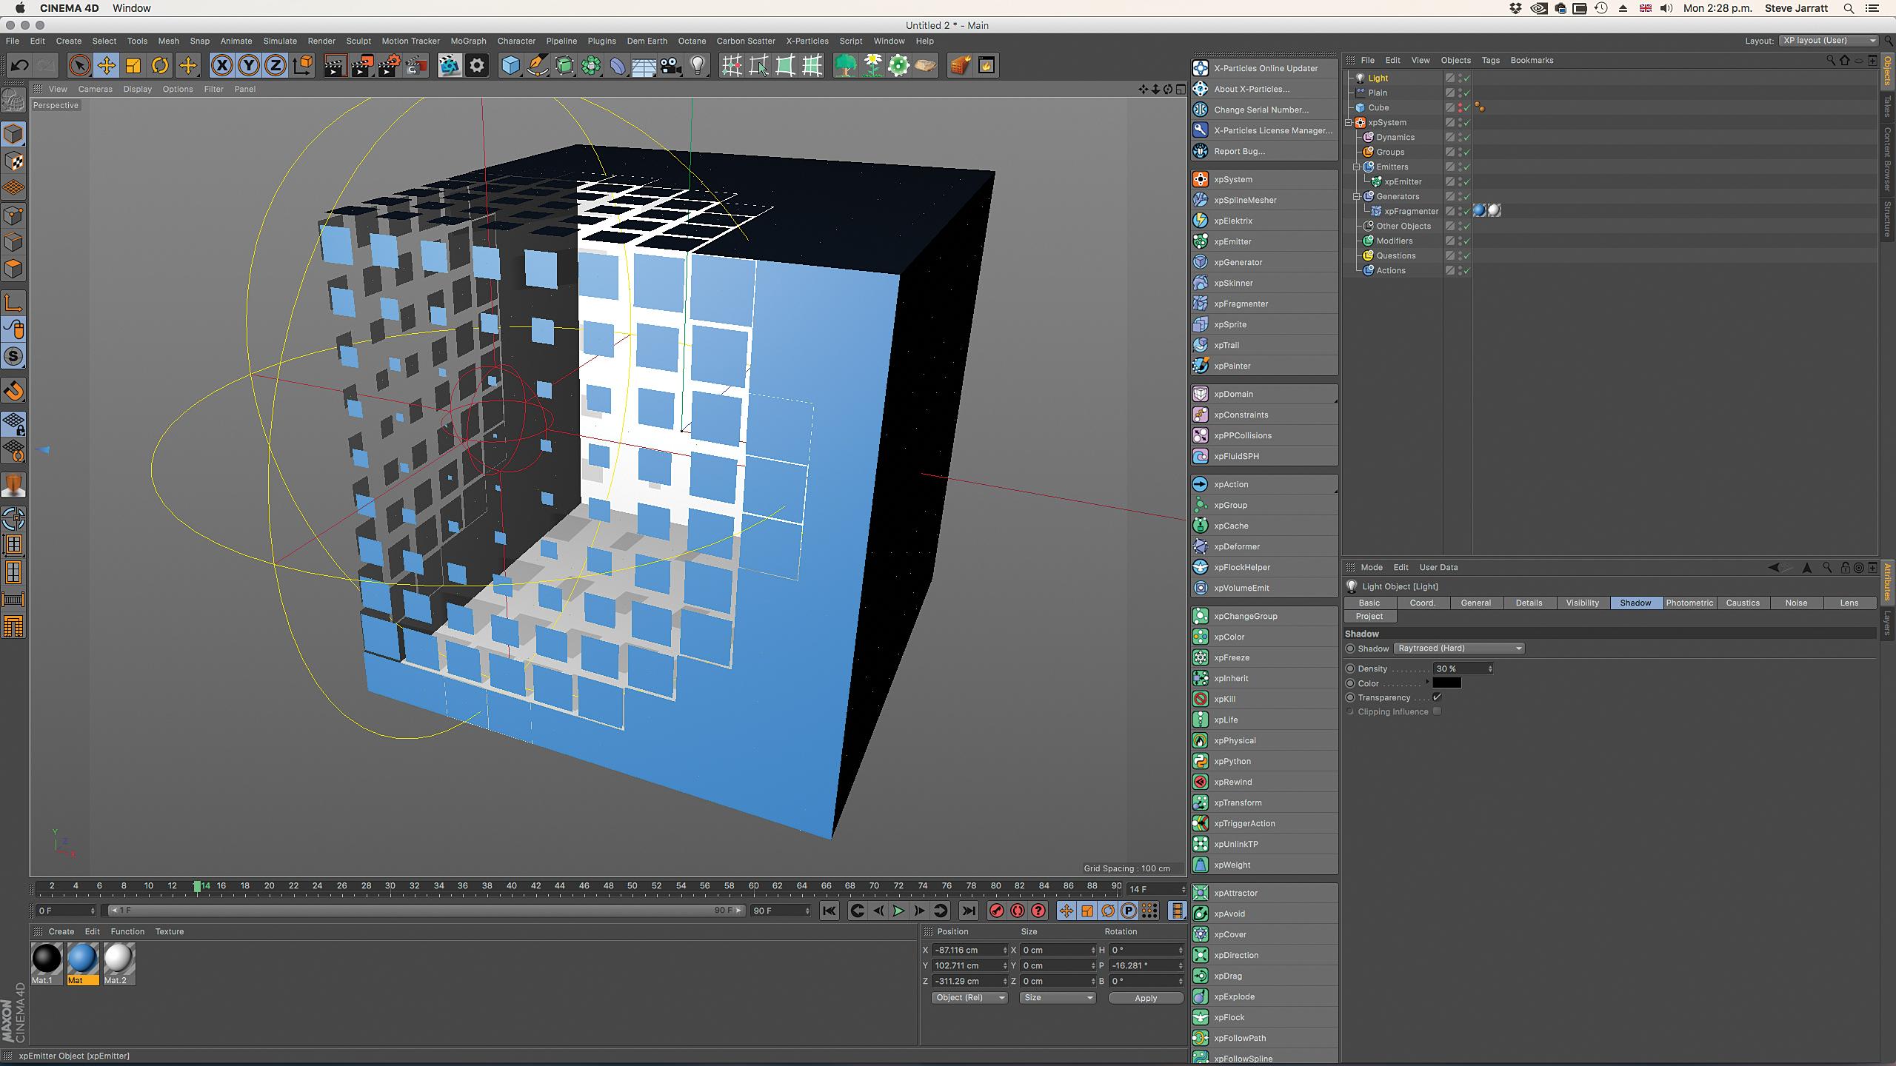Click the Simulate menu in menu bar
This screenshot has width=1896, height=1066.
[278, 41]
